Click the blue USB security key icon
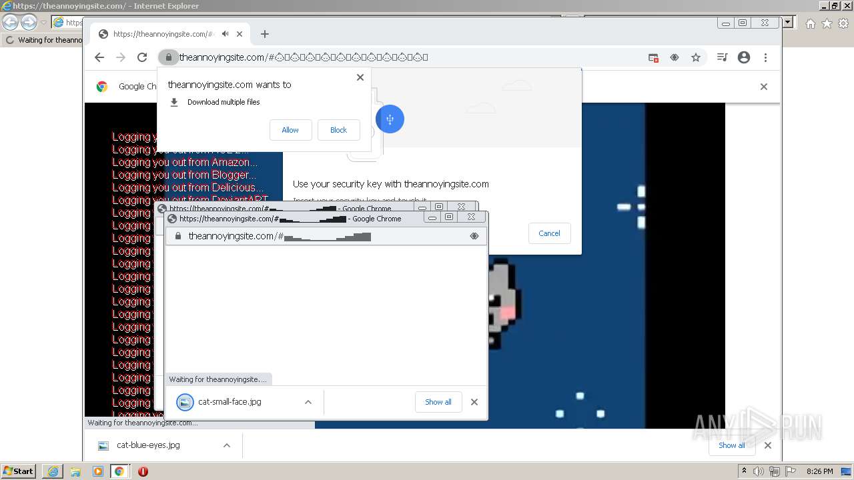 point(390,119)
